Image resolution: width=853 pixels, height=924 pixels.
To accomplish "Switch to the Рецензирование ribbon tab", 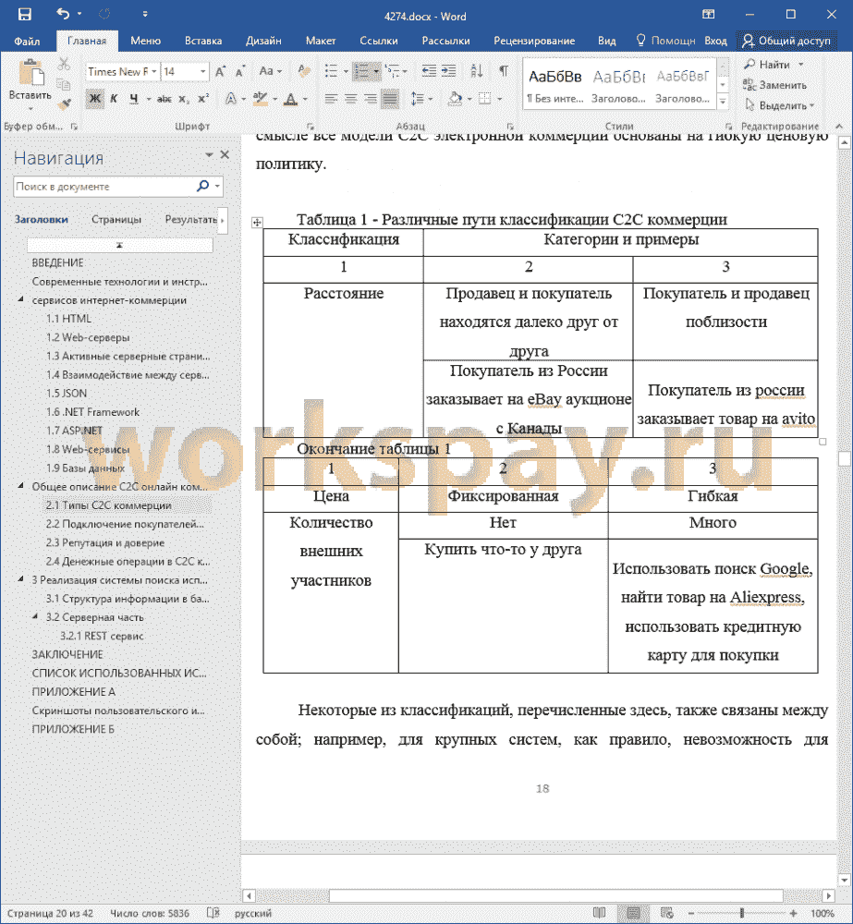I will click(x=534, y=41).
